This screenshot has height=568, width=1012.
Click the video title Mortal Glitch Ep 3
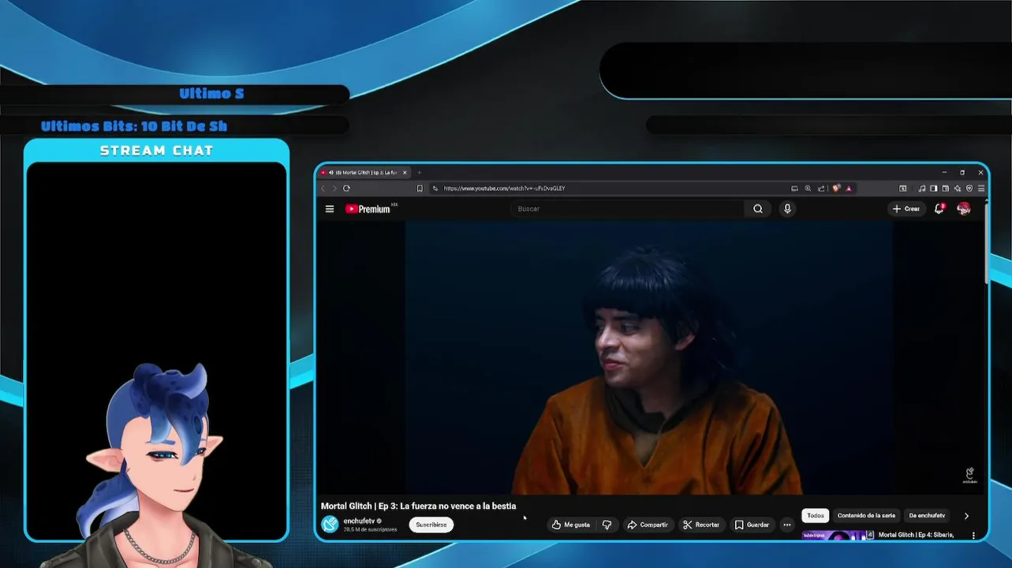(418, 506)
